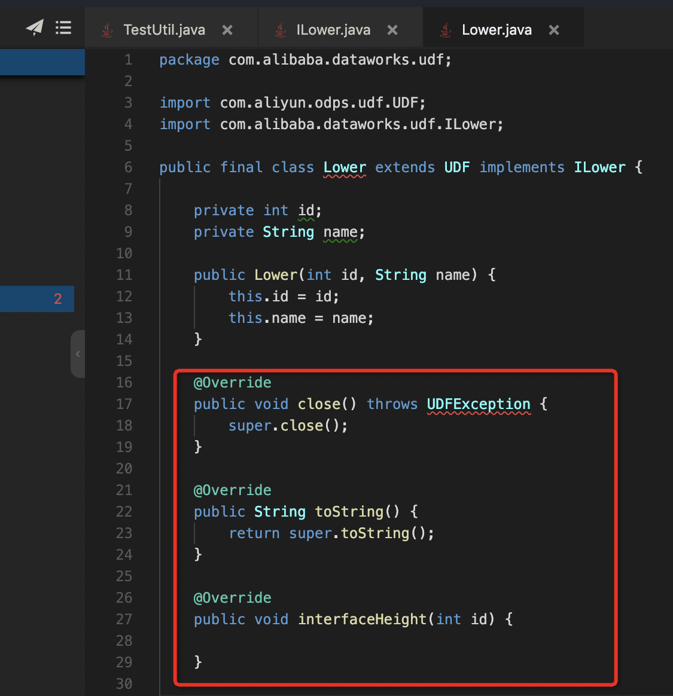Select the Lower.java tab
Screen dimensions: 673x696
coord(497,30)
